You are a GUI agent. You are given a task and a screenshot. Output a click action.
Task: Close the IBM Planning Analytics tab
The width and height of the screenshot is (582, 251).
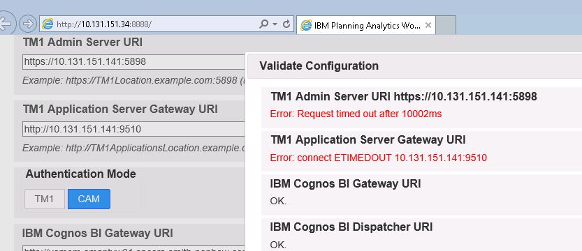[428, 26]
